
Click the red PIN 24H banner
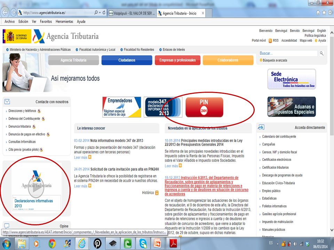[x=204, y=107]
